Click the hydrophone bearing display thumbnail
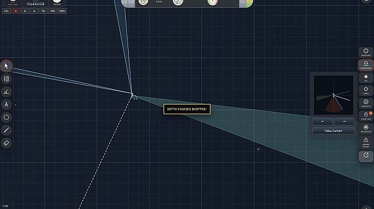Viewport: 374px width, 209px height. tap(333, 95)
